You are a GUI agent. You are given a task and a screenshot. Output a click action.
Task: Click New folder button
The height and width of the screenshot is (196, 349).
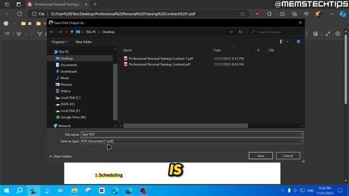[x=83, y=42]
